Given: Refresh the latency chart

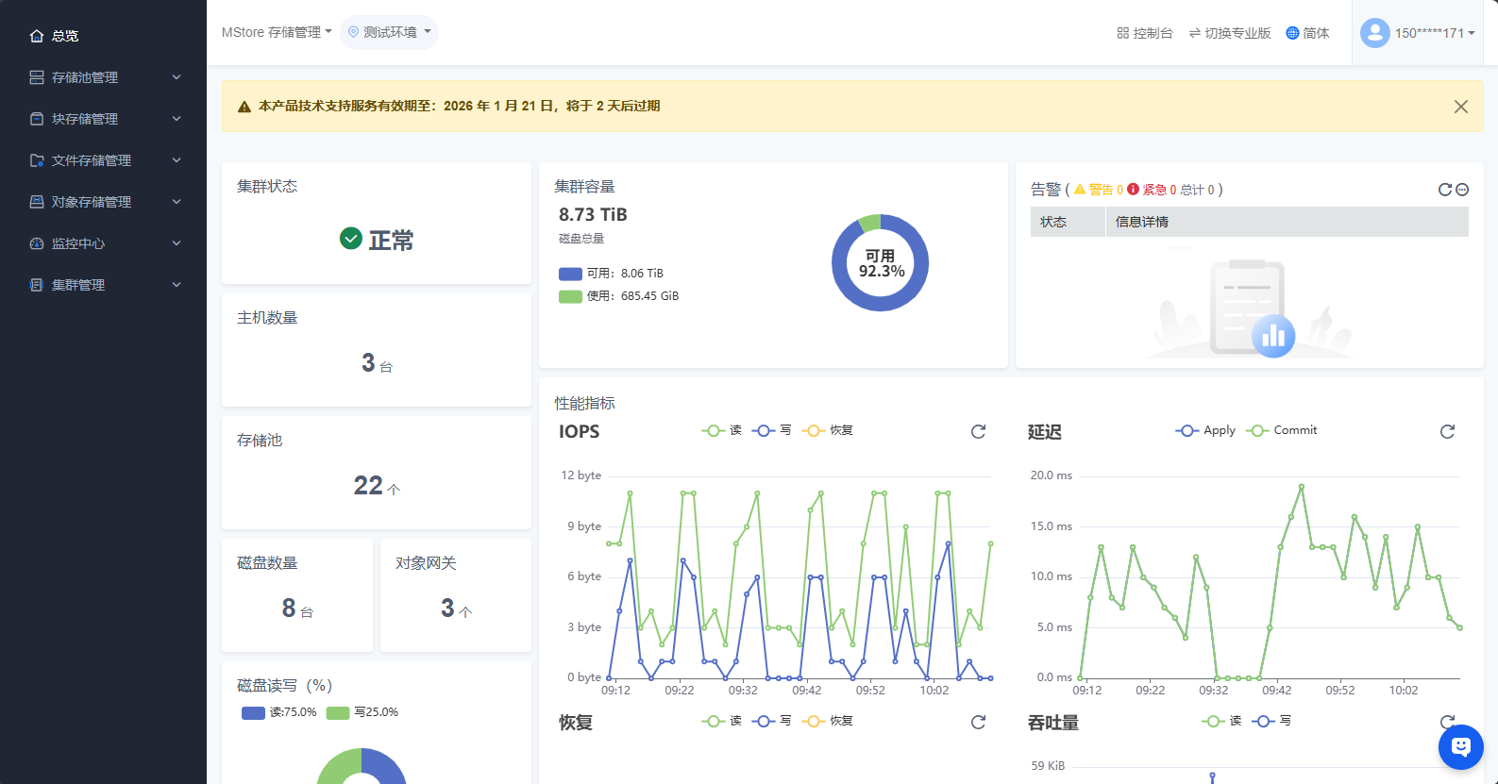Looking at the screenshot, I should click(1447, 431).
